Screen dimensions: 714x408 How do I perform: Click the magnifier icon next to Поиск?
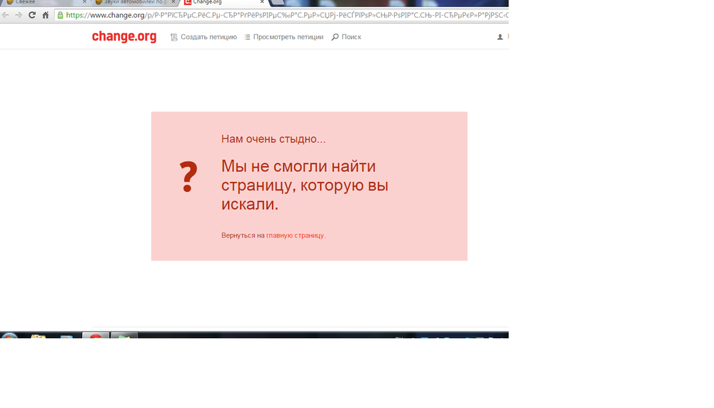point(335,37)
